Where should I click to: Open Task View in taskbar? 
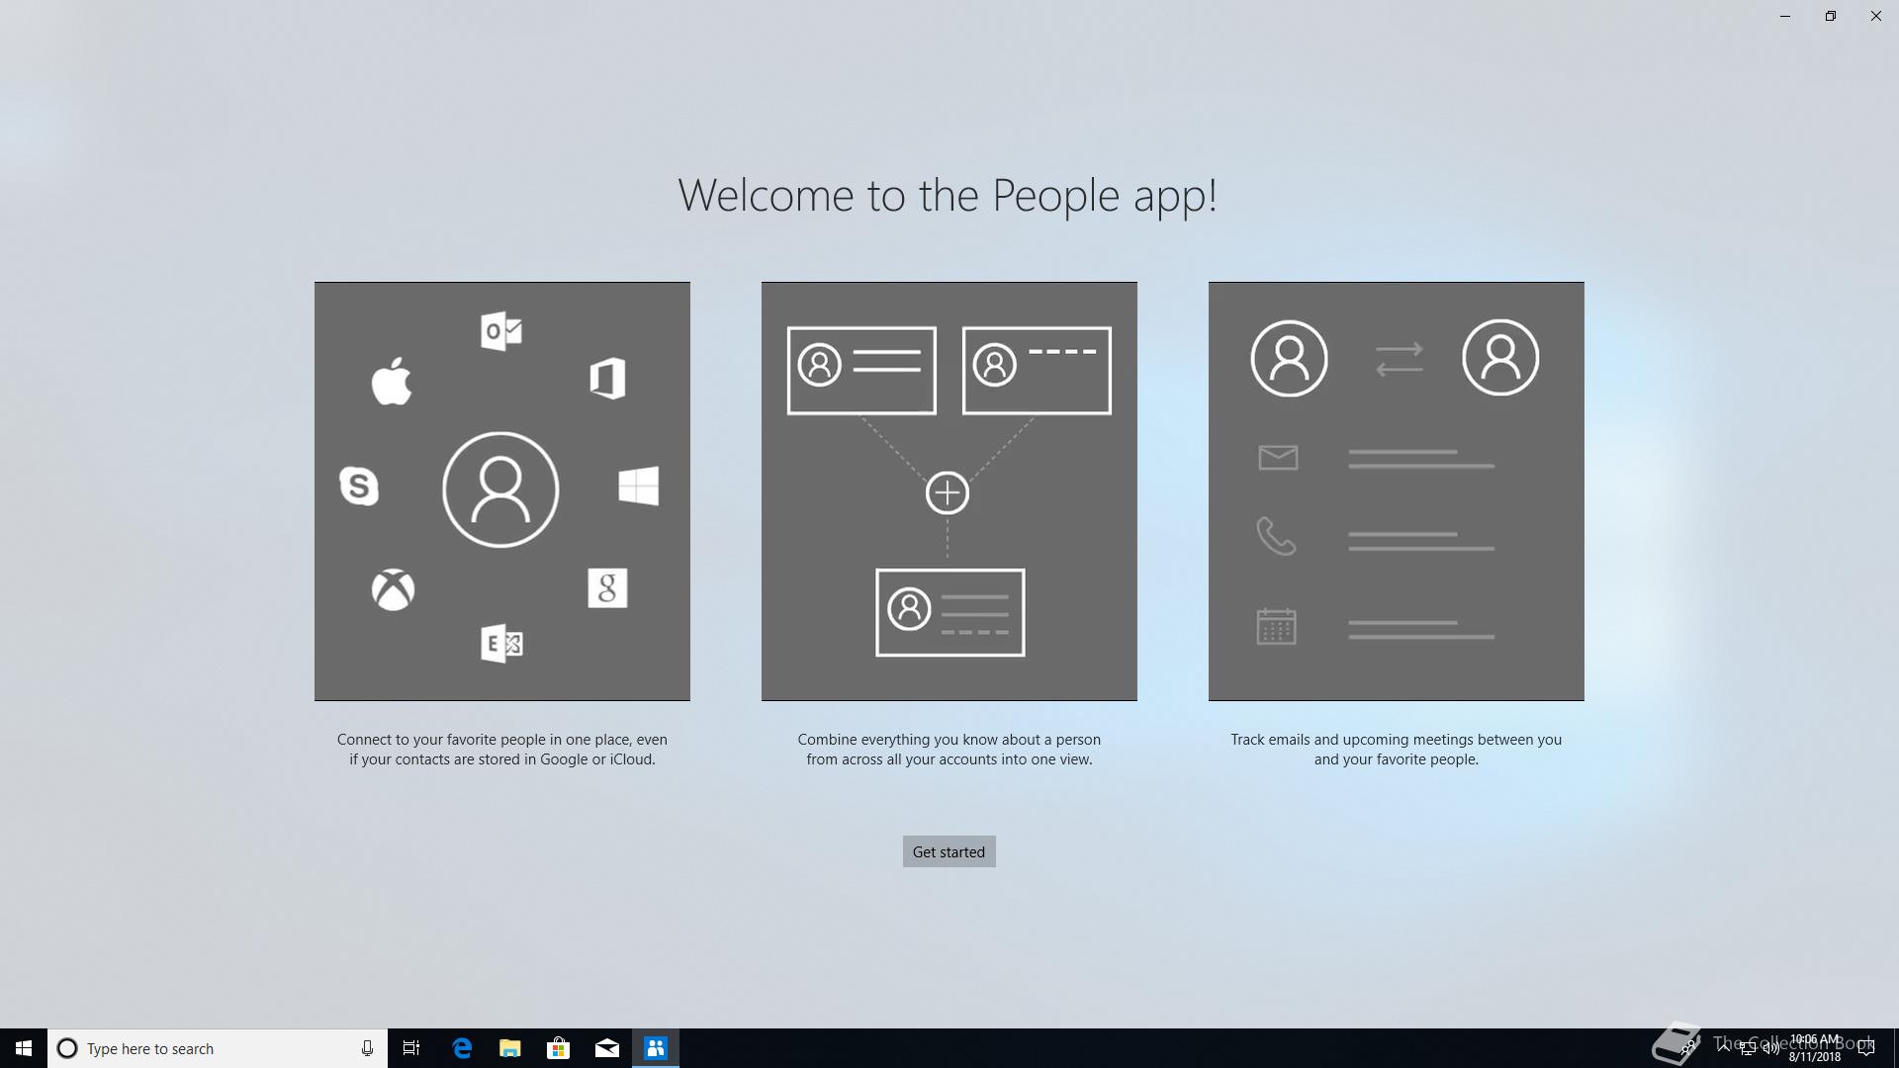tap(411, 1048)
